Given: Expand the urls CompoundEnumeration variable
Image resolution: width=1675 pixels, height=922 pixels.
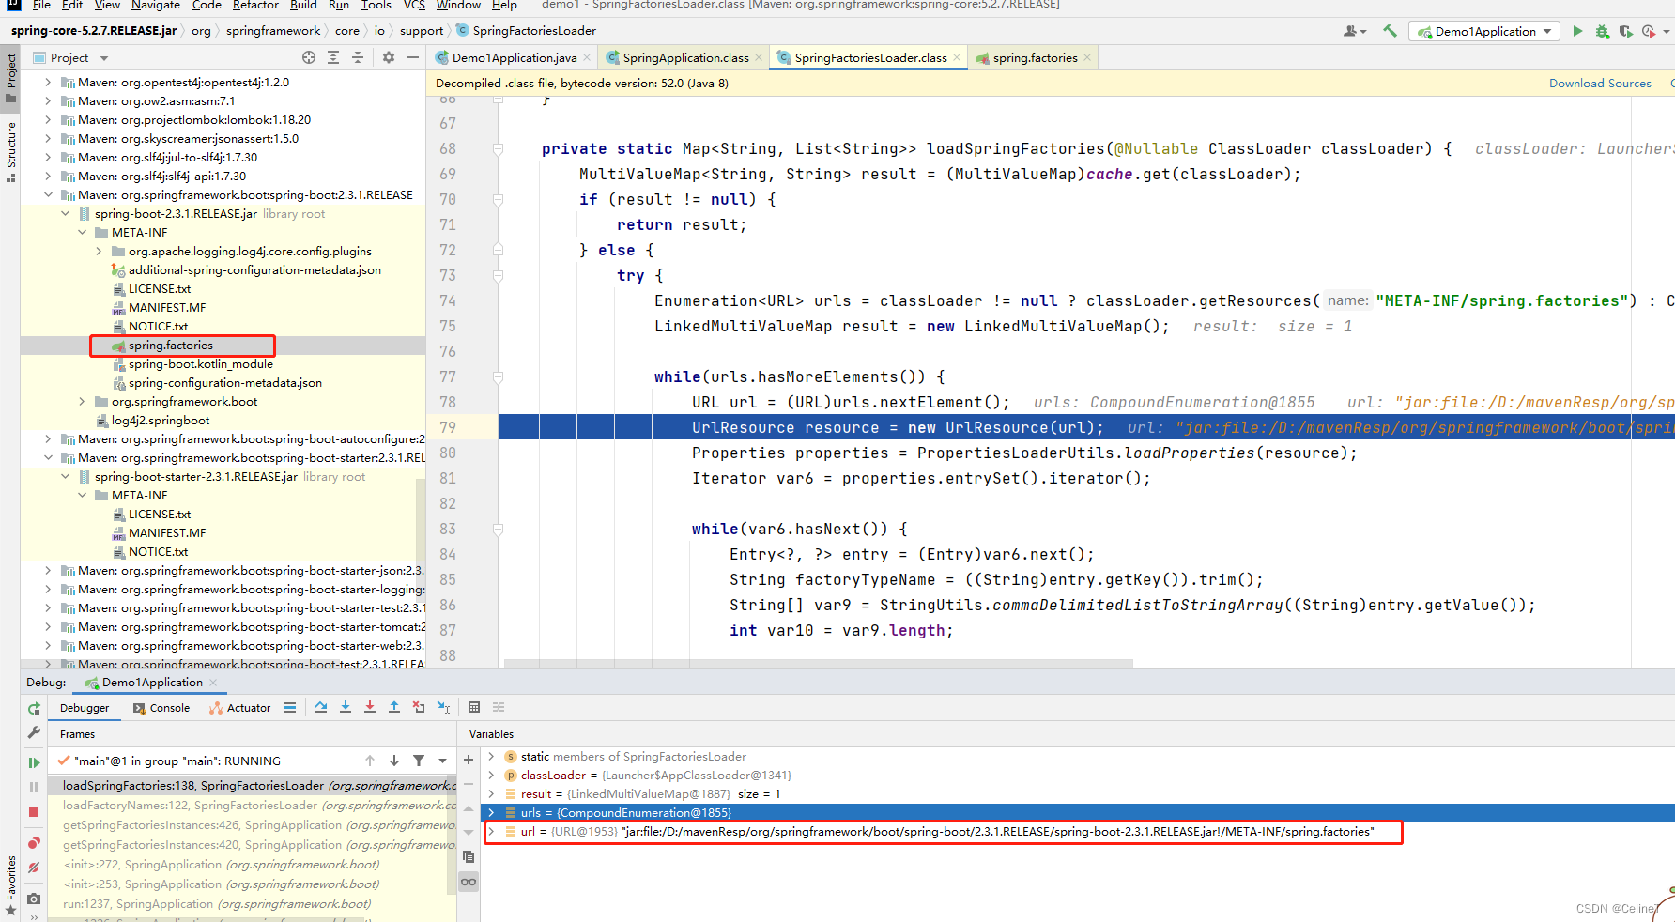Looking at the screenshot, I should click(492, 813).
